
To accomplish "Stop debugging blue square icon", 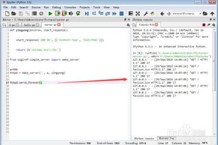I will coord(121,14).
